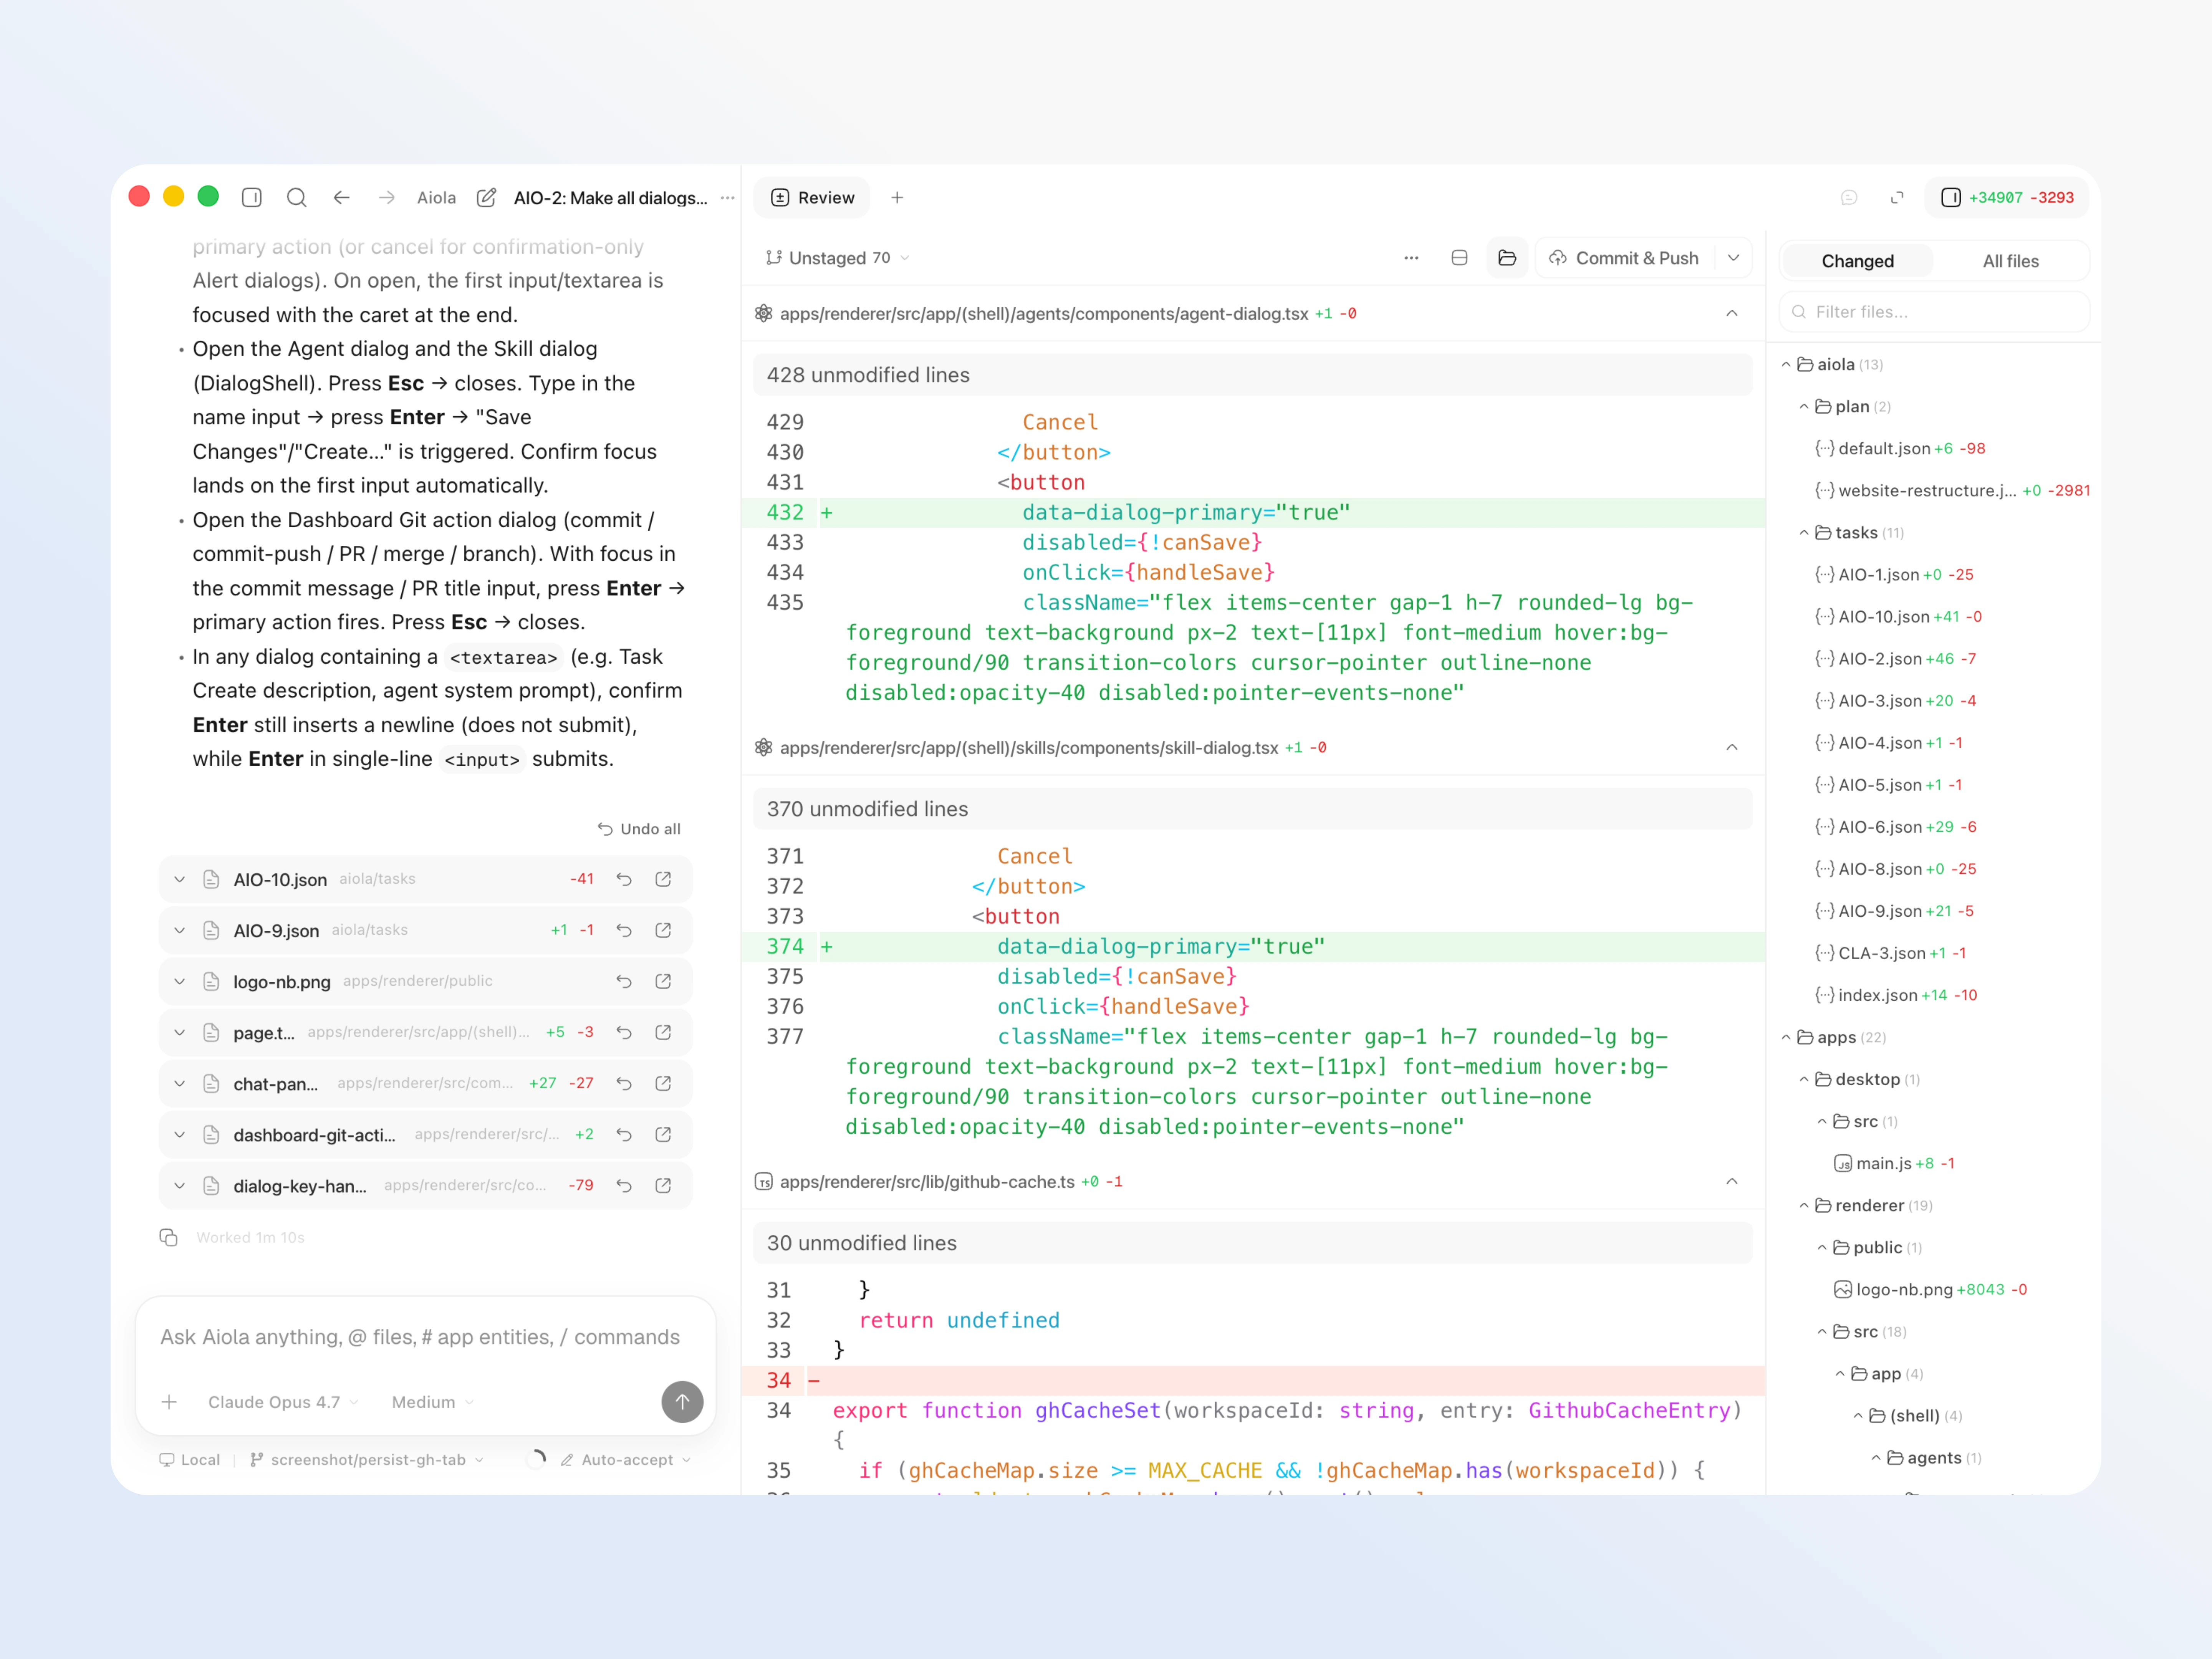This screenshot has width=2212, height=1659.
Task: Open the search magnifier icon
Action: point(297,198)
